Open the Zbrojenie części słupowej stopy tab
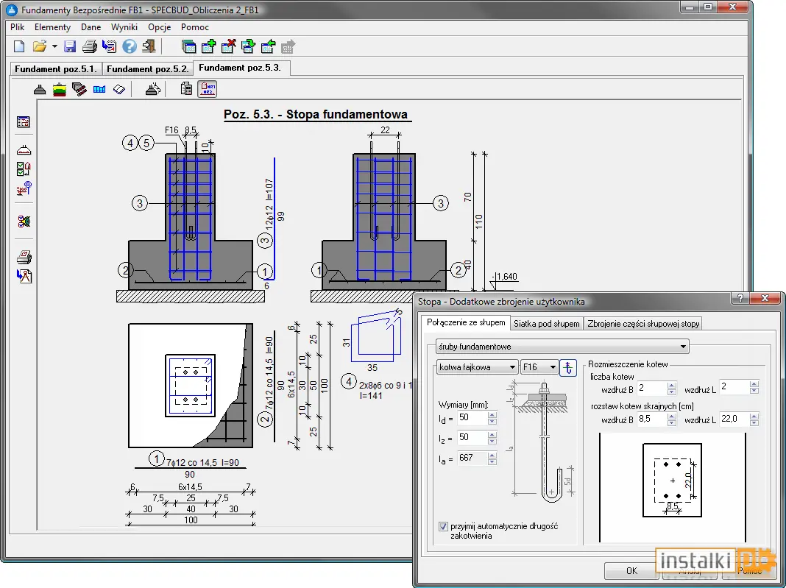The width and height of the screenshot is (786, 588). click(x=643, y=324)
